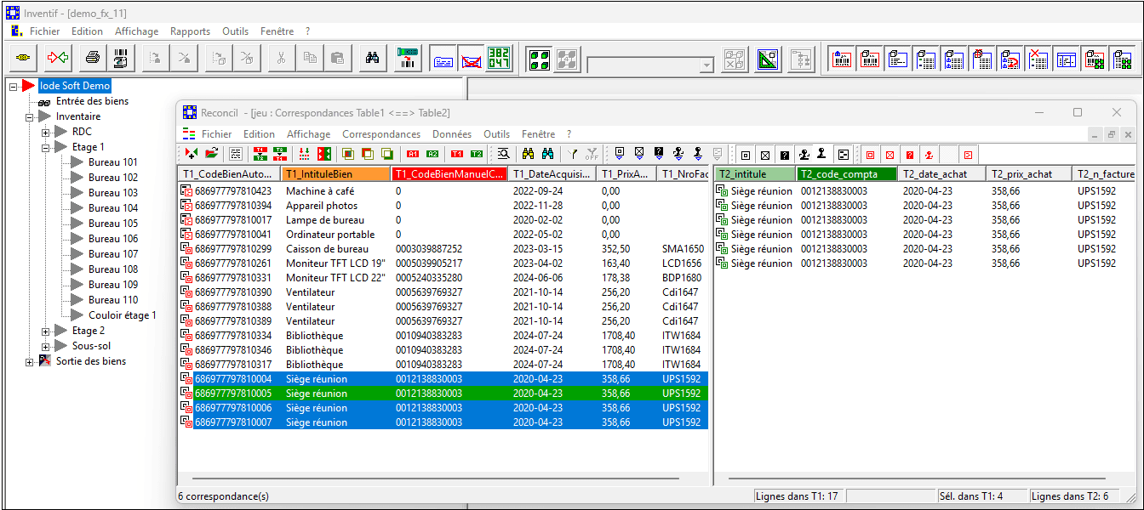Click the barcode scanner device icon
Image resolution: width=1144 pixels, height=510 pixels.
click(x=406, y=58)
